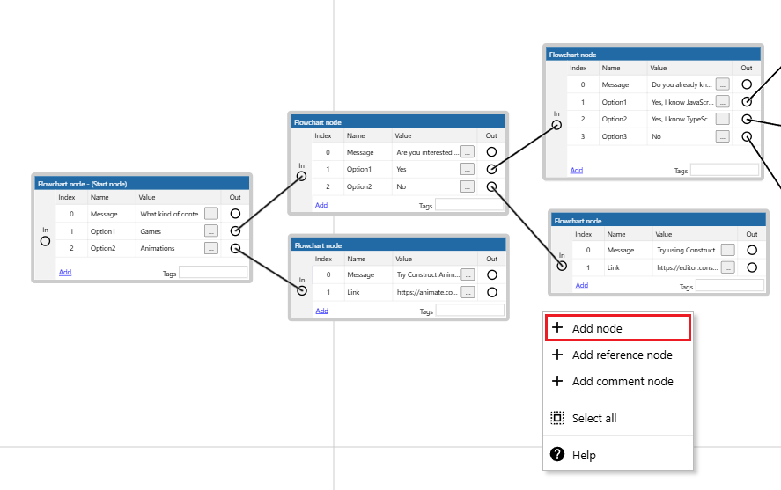The width and height of the screenshot is (781, 490).
Task: Click the Out connector on the Animations row
Action: pyautogui.click(x=235, y=248)
